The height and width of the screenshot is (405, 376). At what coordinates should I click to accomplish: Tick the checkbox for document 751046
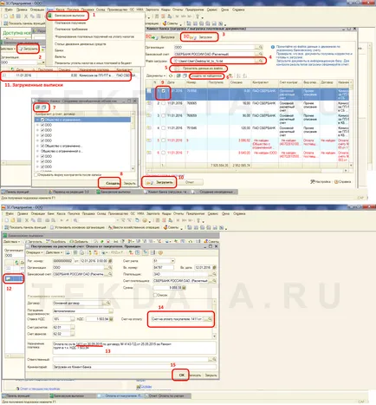pos(164,128)
